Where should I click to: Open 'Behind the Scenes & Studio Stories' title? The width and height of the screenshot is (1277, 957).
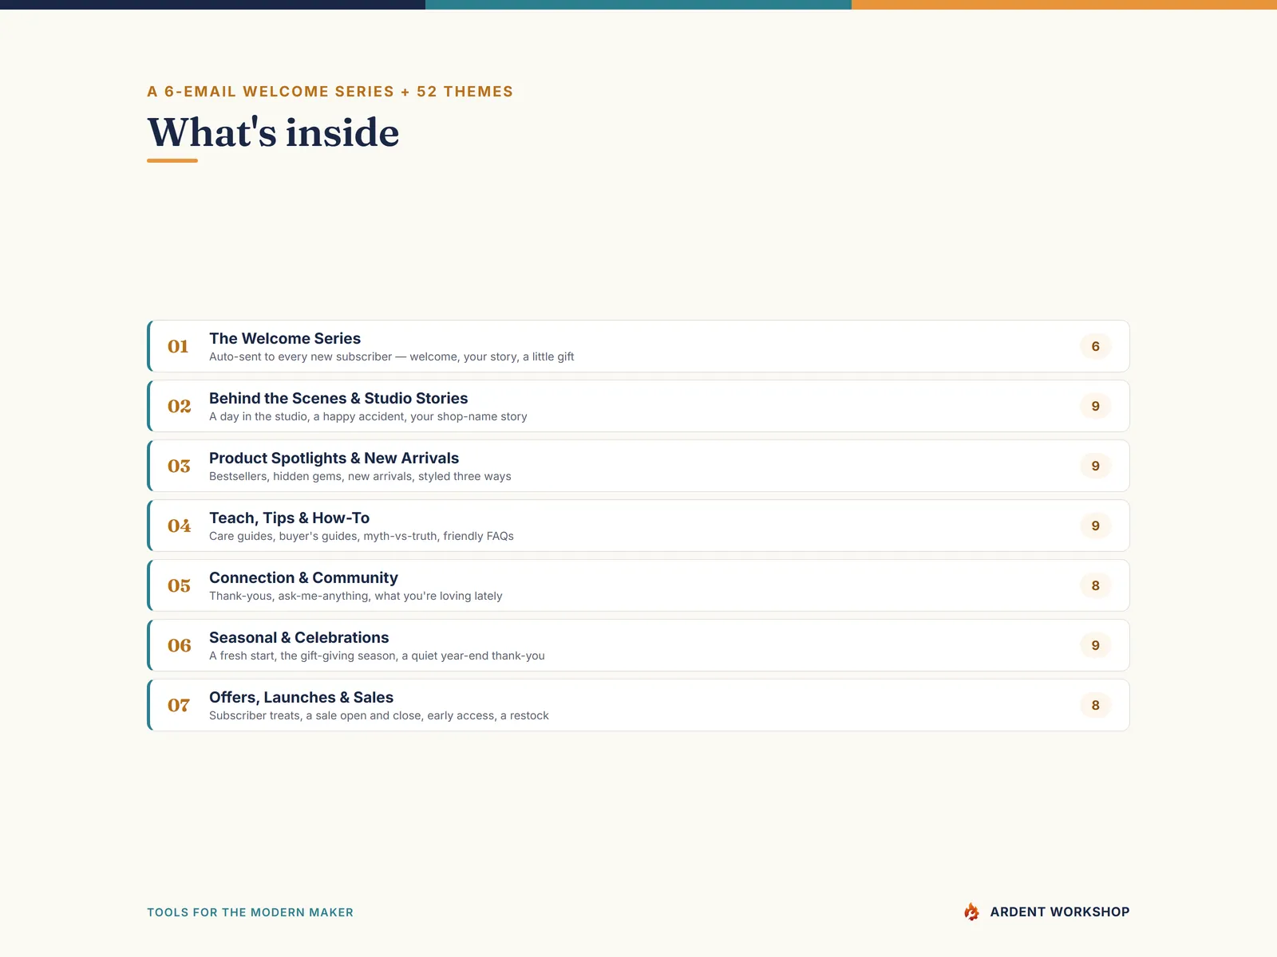[338, 398]
